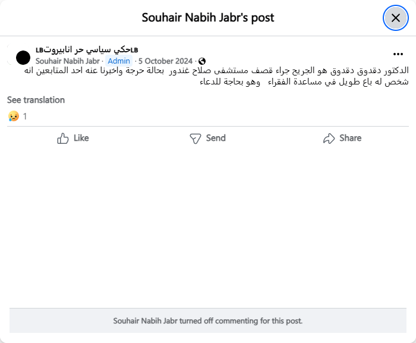Viewport: 416px width, 343px height.
Task: Click the globe public-audience icon
Action: click(202, 61)
